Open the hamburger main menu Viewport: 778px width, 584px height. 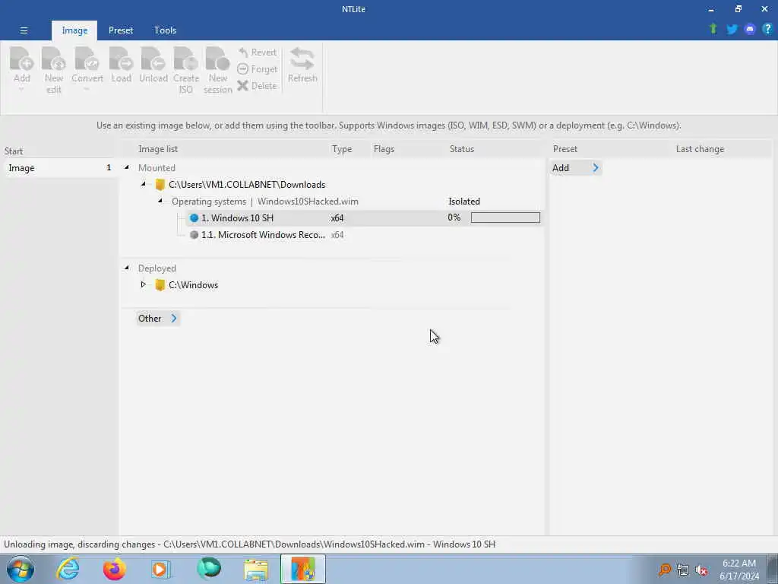click(24, 30)
